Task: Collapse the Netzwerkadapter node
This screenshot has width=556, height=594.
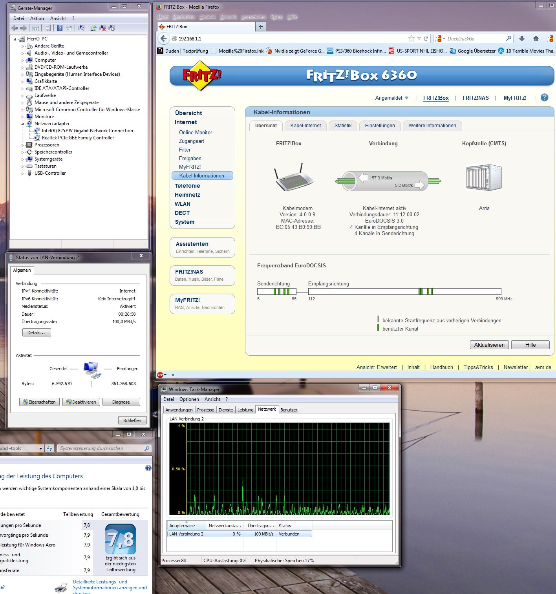Action: [x=23, y=124]
